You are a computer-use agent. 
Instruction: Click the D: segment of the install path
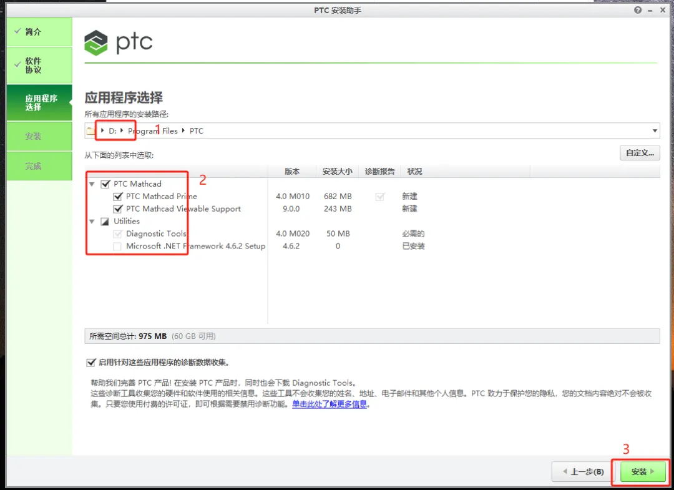click(x=112, y=130)
